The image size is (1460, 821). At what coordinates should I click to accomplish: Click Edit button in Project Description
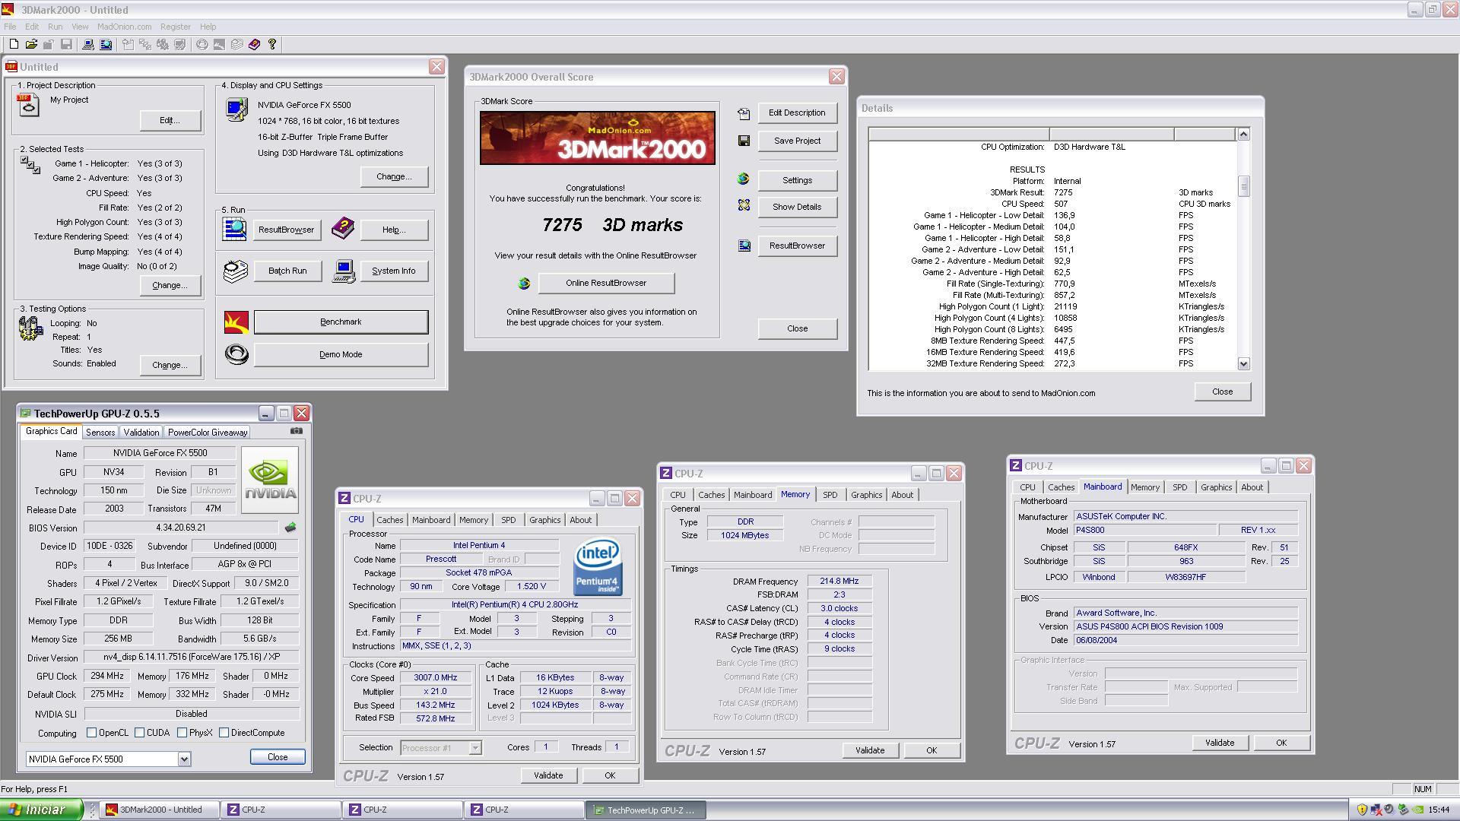pyautogui.click(x=170, y=120)
